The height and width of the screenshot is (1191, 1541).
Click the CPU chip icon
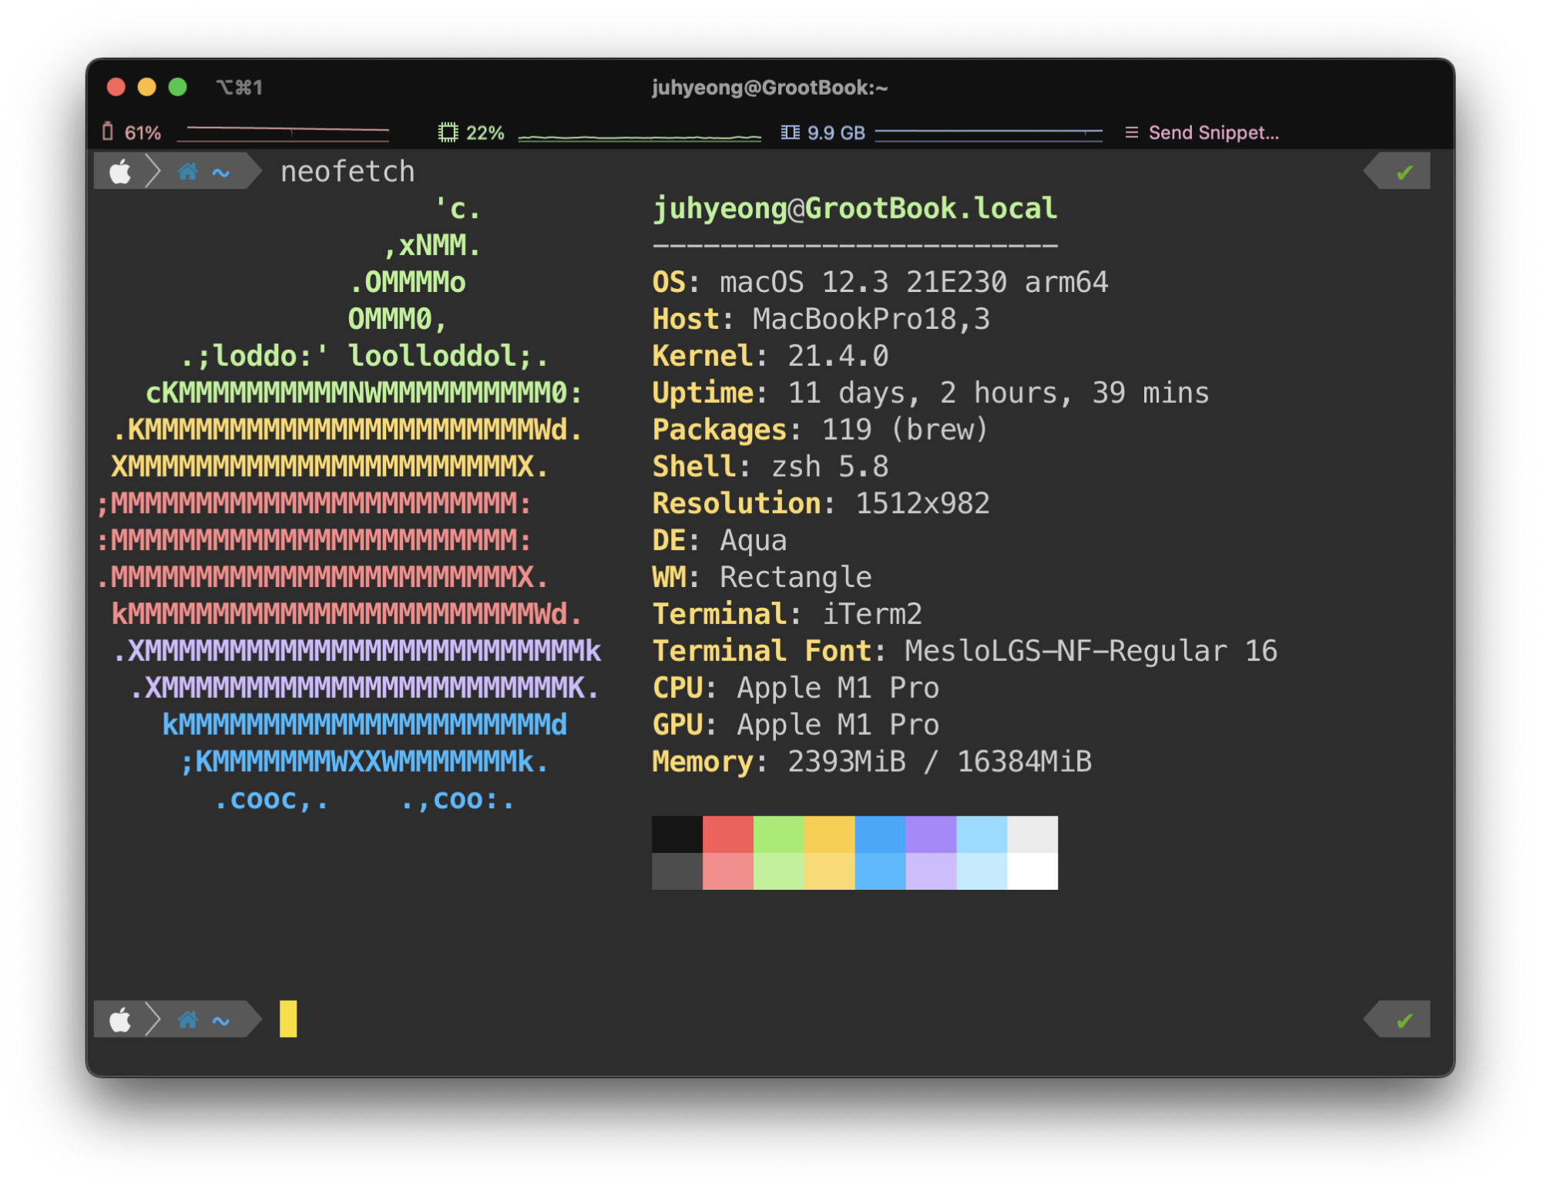(x=448, y=133)
